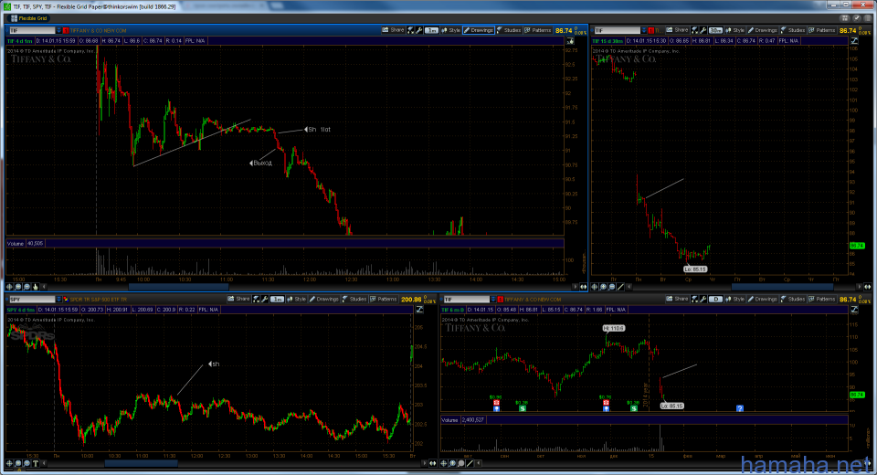The height and width of the screenshot is (475, 877).
Task: Click Share in the SPY chart toolbar
Action: [x=238, y=300]
